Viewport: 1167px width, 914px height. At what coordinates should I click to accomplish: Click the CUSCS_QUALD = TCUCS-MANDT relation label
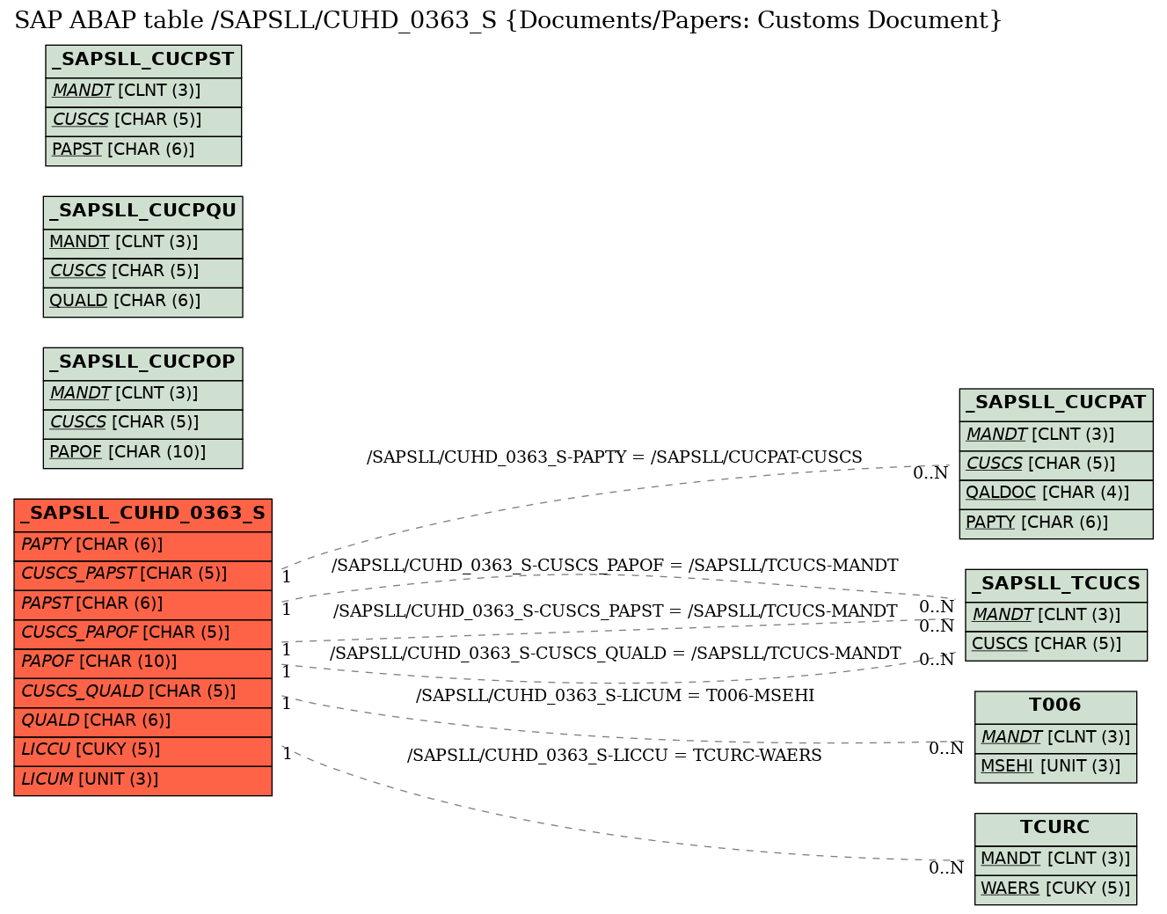tap(616, 654)
